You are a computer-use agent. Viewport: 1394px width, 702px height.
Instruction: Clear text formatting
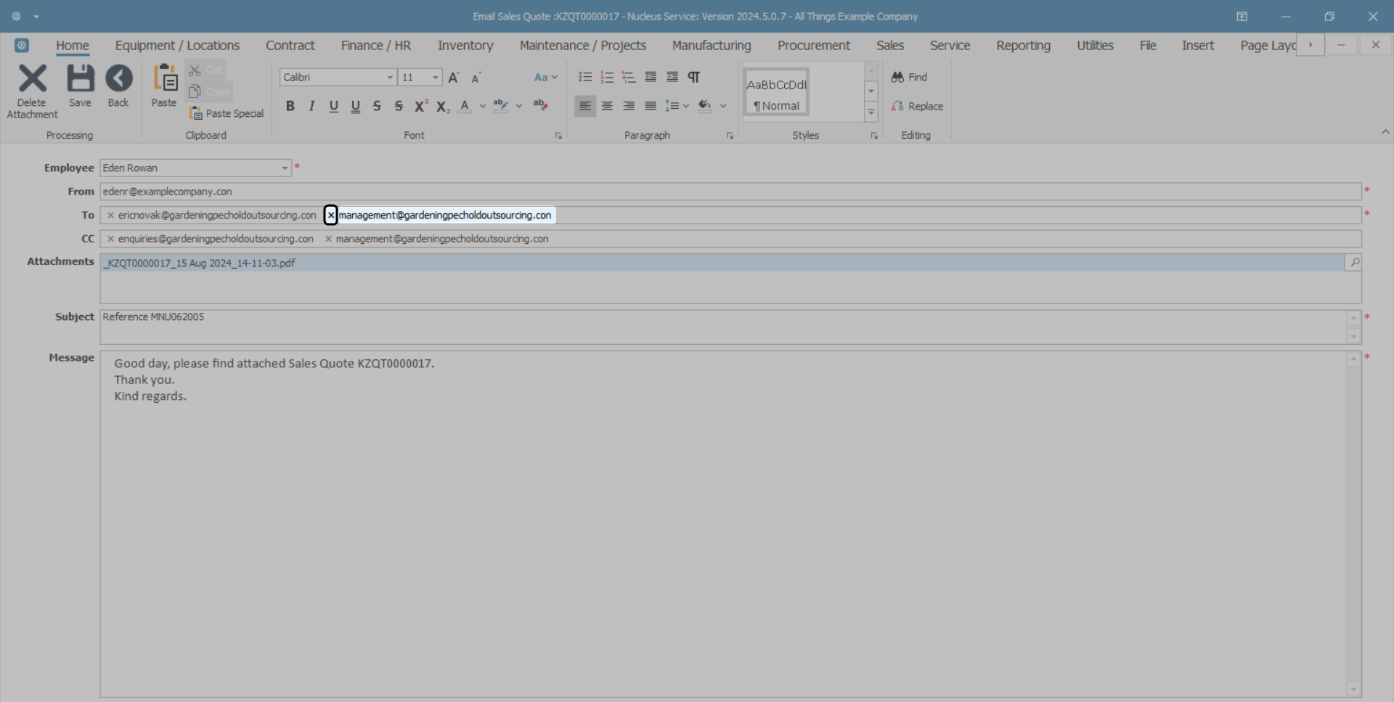[x=540, y=106]
